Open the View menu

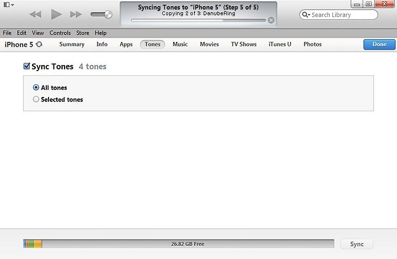click(x=37, y=33)
